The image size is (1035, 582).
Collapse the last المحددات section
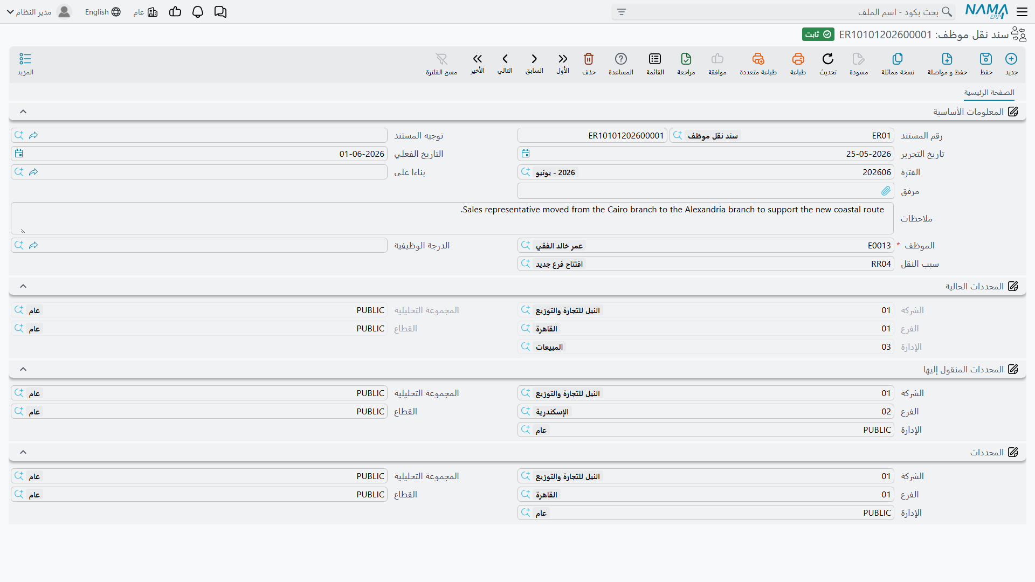[x=23, y=452]
